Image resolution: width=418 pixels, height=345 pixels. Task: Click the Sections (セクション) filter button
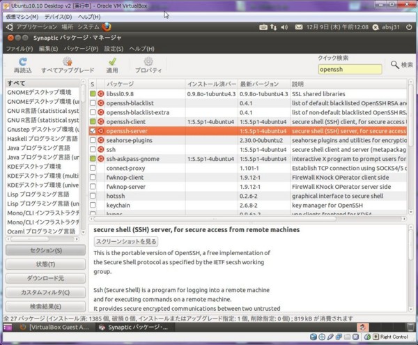click(45, 250)
